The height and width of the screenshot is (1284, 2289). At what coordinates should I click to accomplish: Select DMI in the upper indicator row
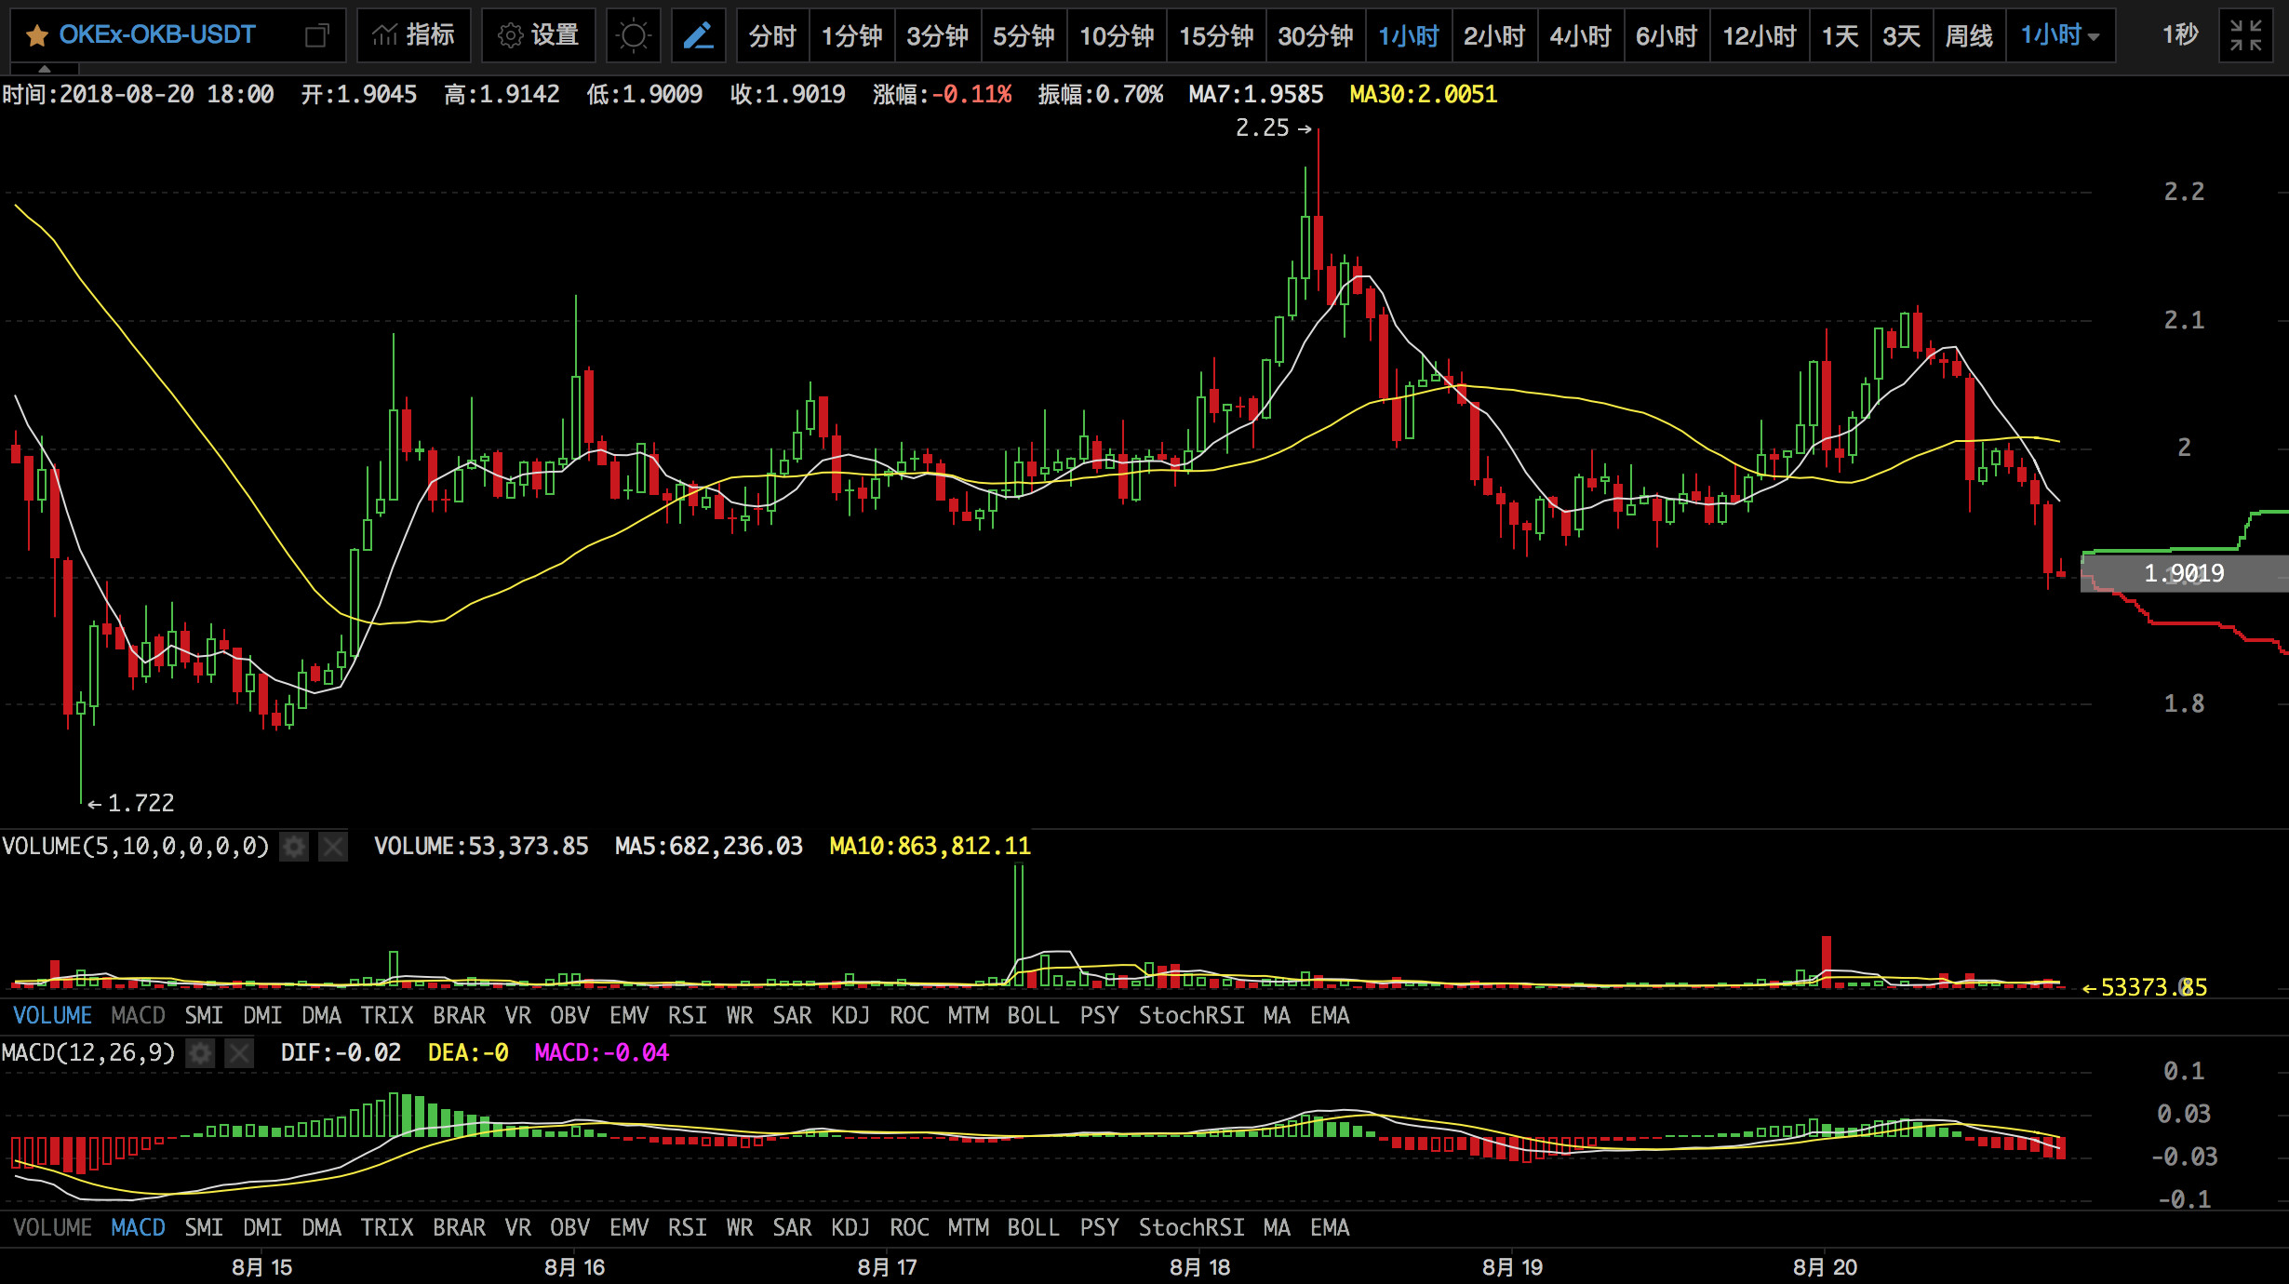[x=262, y=1015]
